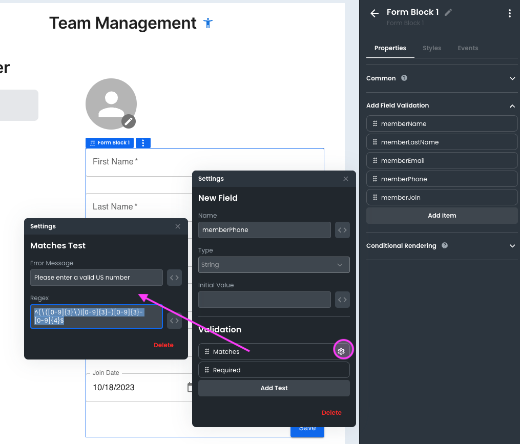Click the Initial Value input field

point(264,300)
